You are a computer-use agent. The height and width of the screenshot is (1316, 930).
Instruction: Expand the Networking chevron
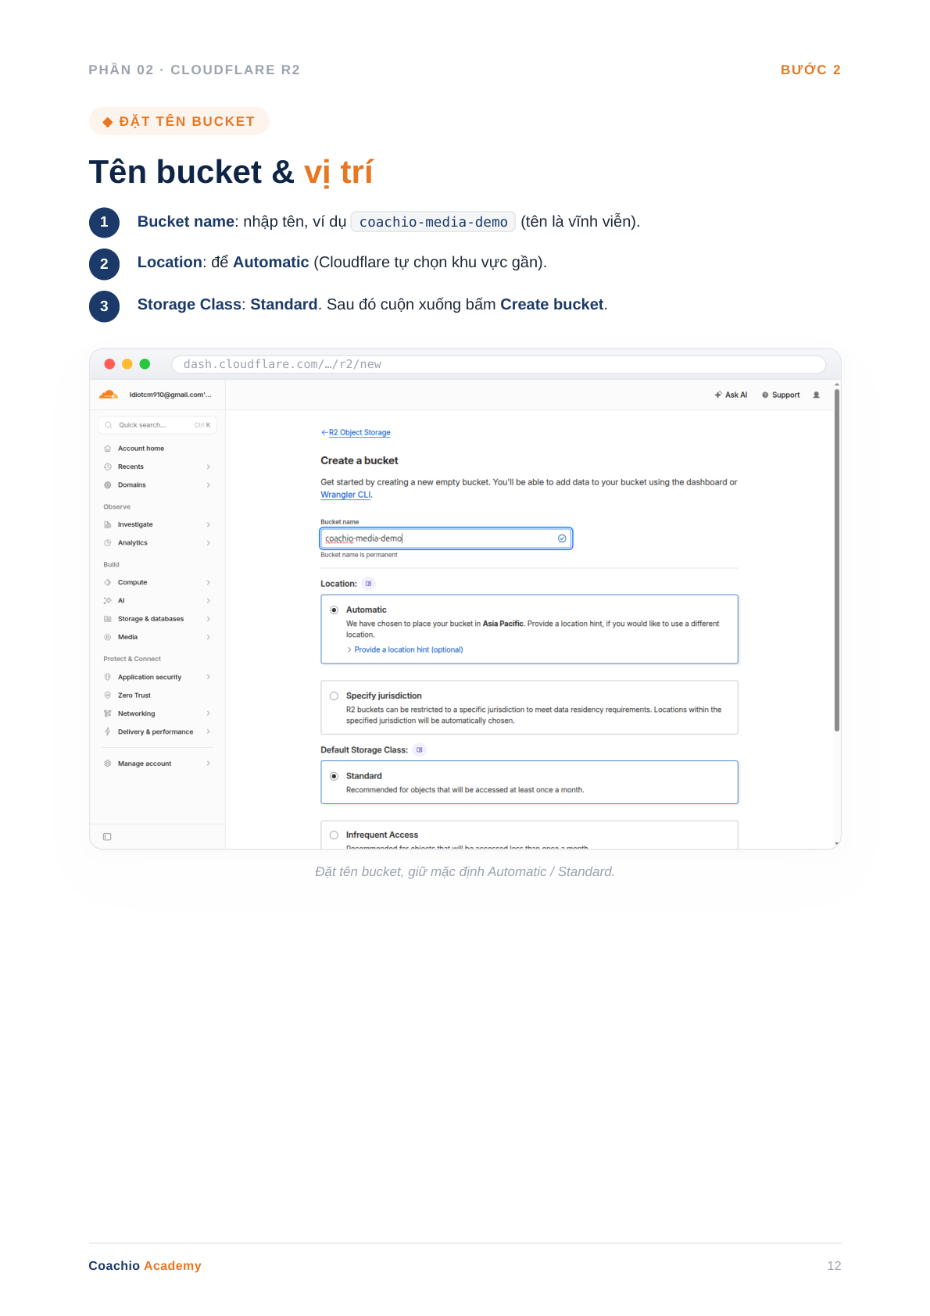pyautogui.click(x=209, y=713)
